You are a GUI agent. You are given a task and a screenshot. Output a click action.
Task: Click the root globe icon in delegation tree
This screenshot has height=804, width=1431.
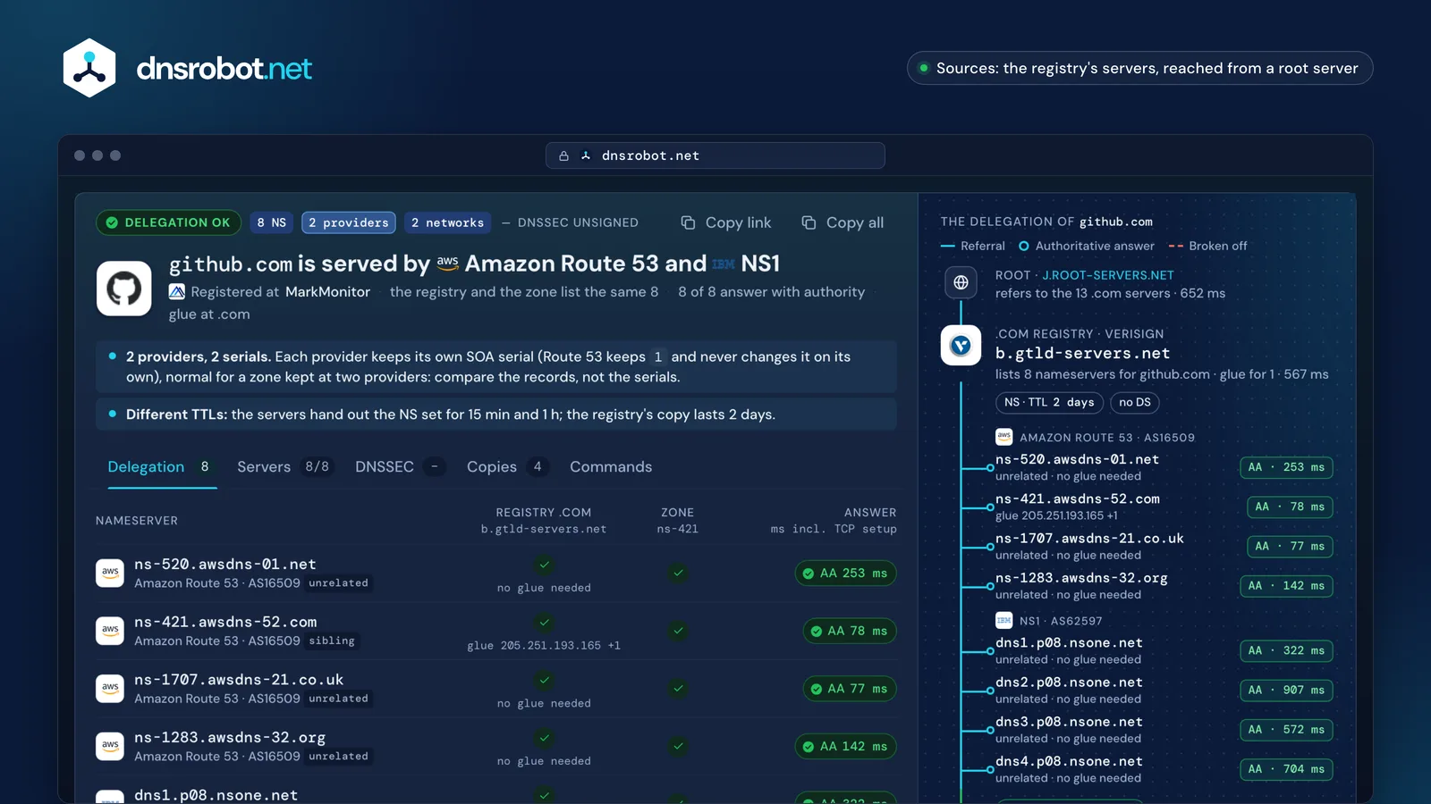tap(961, 282)
